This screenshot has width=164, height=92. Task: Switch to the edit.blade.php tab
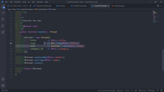pos(118,6)
